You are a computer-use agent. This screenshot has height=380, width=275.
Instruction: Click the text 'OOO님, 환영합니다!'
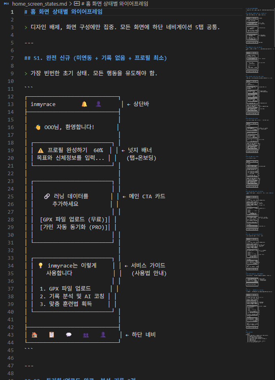coord(69,127)
